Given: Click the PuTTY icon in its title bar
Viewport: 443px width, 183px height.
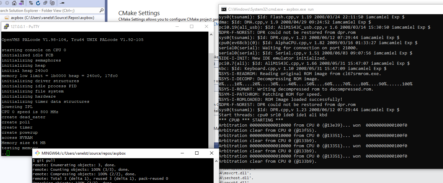Looking at the screenshot, I should (6, 26).
